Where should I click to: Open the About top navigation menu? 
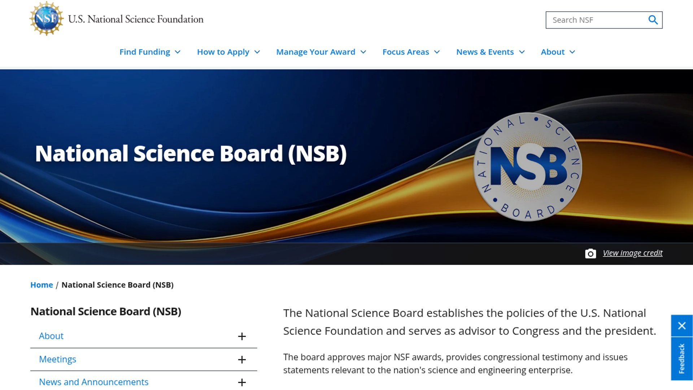pos(557,52)
